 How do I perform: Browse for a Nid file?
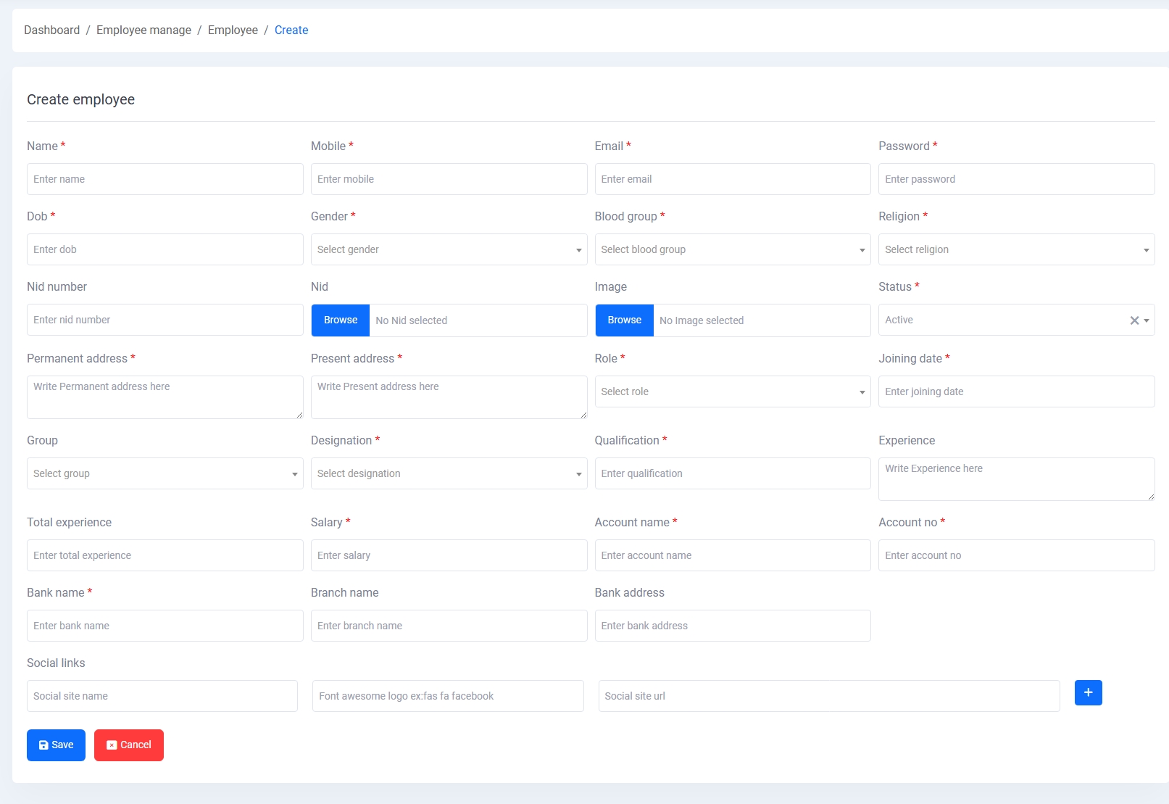pos(341,320)
